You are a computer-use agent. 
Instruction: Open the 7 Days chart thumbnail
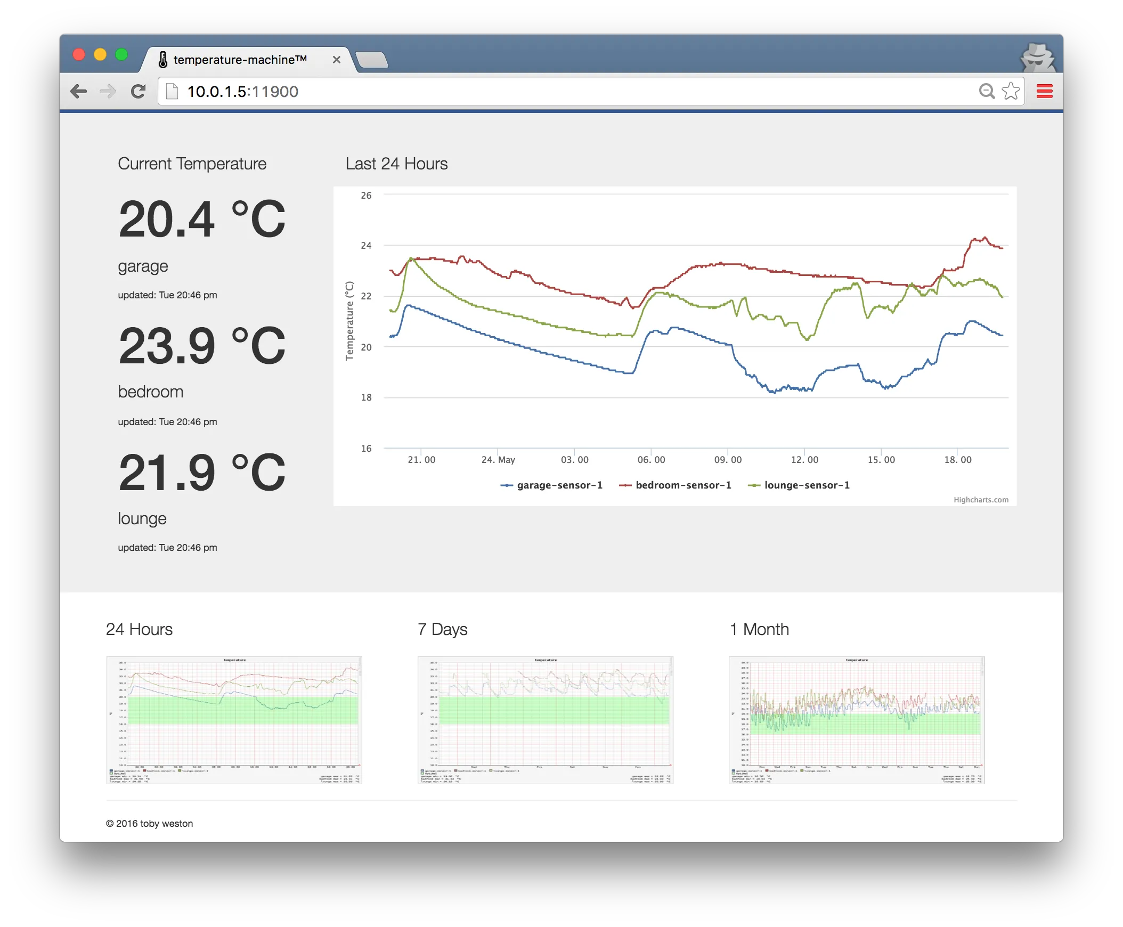click(546, 720)
